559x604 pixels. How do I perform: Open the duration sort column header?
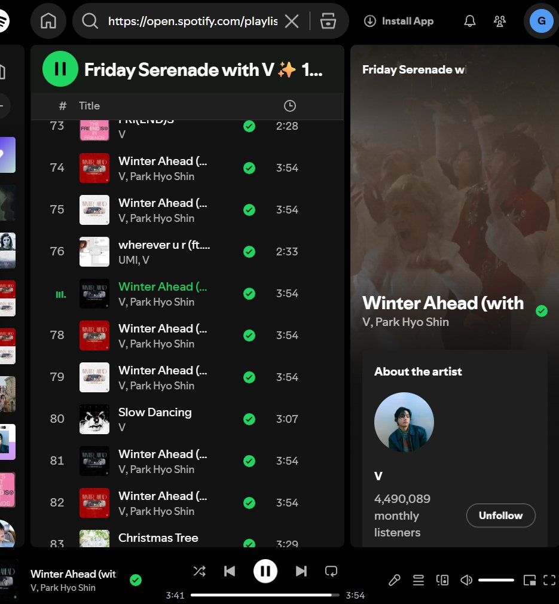tap(289, 106)
